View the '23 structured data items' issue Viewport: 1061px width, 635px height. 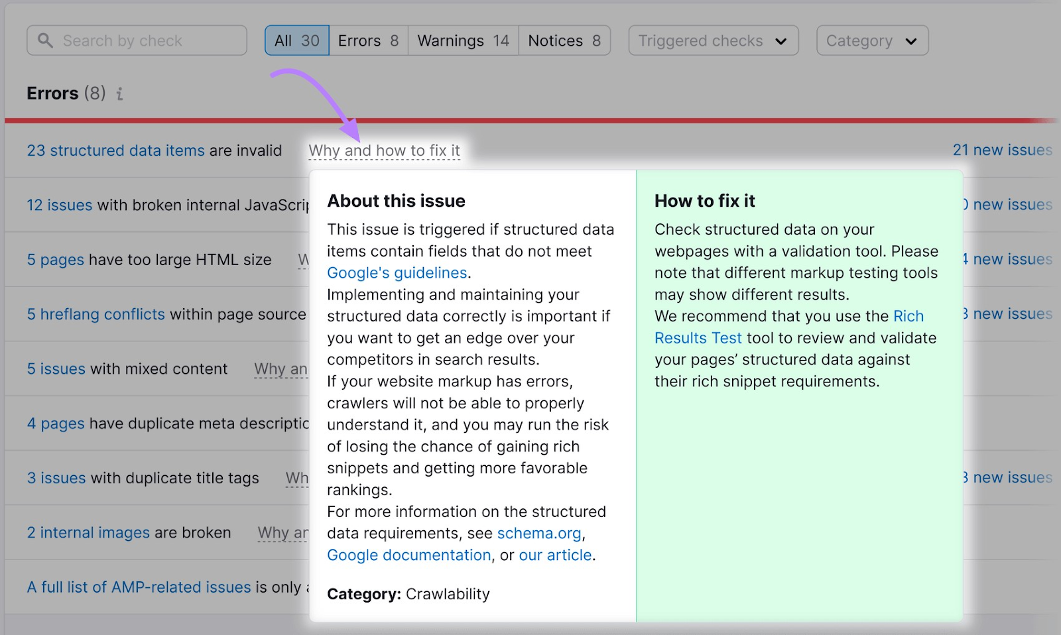(115, 150)
